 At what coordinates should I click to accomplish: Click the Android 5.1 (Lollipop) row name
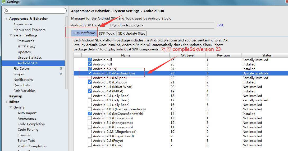110,78
